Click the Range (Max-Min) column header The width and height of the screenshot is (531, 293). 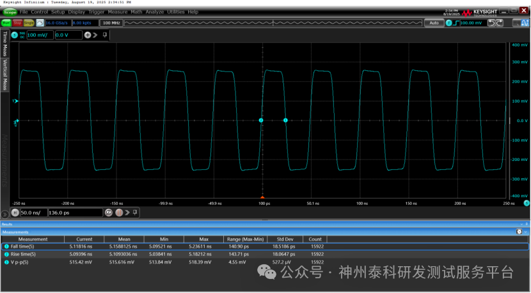point(245,239)
